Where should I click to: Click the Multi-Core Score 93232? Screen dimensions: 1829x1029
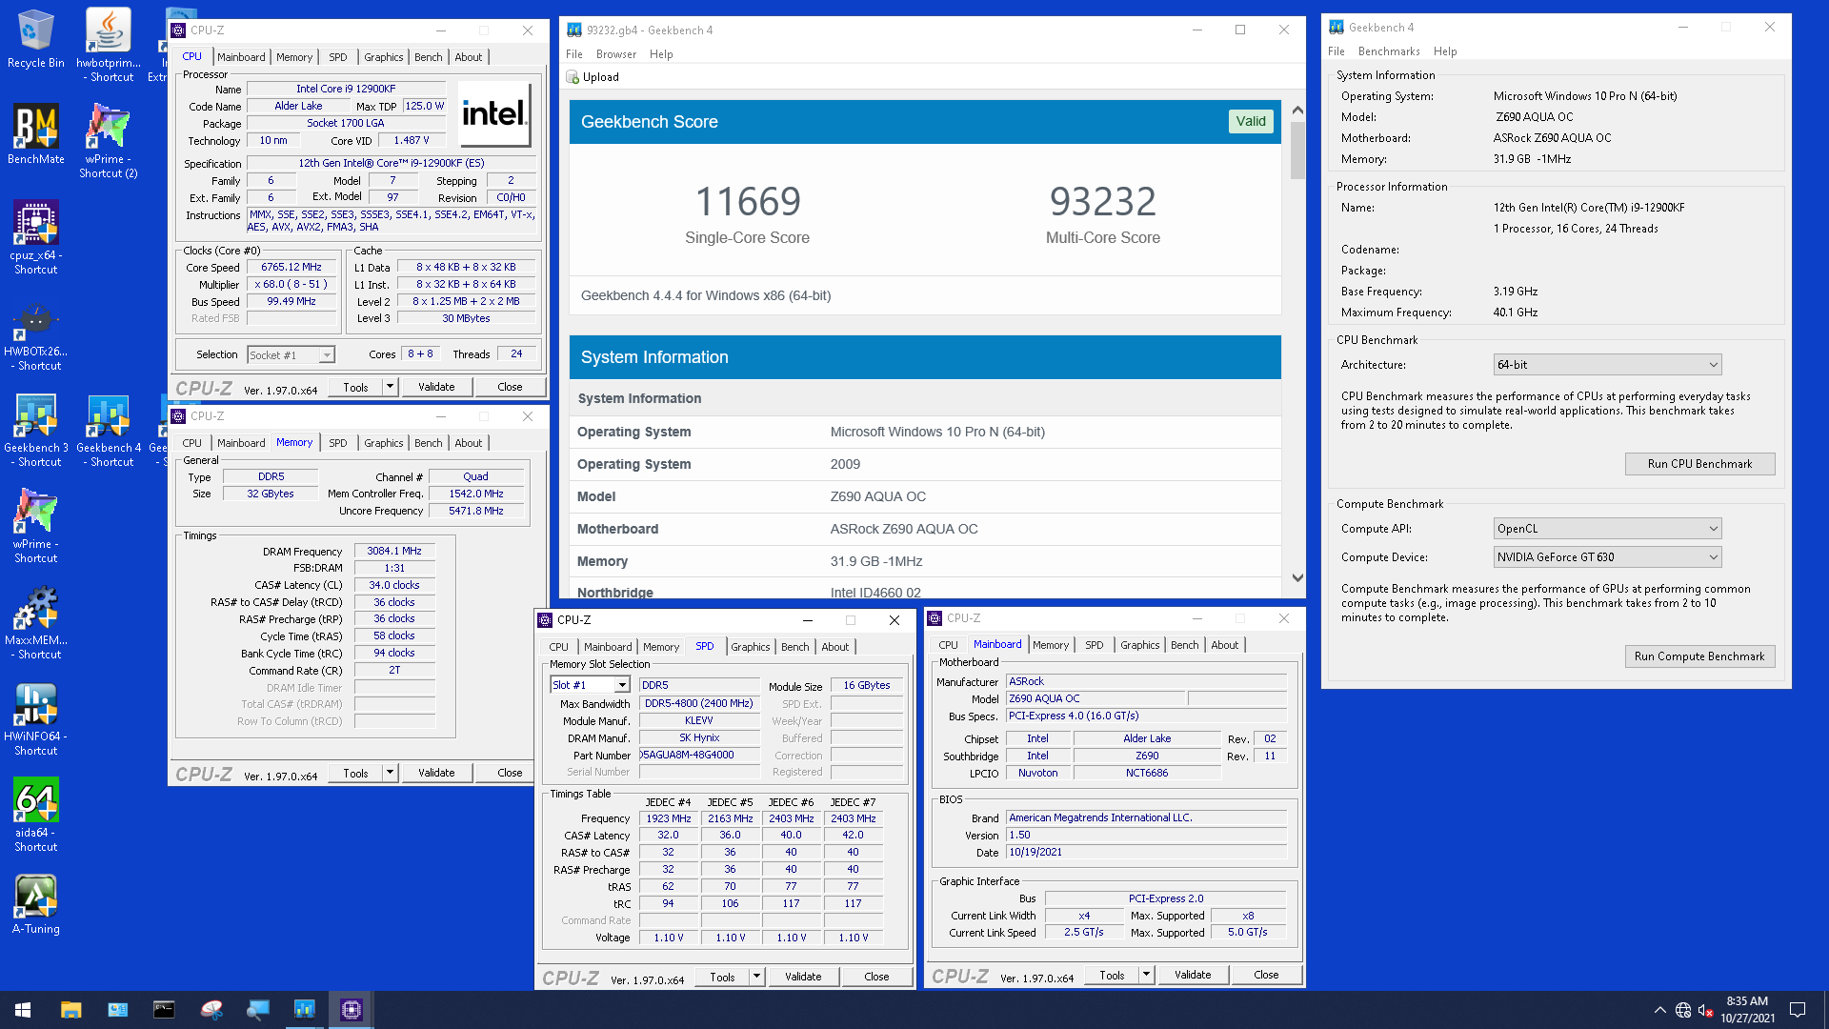tap(1102, 201)
